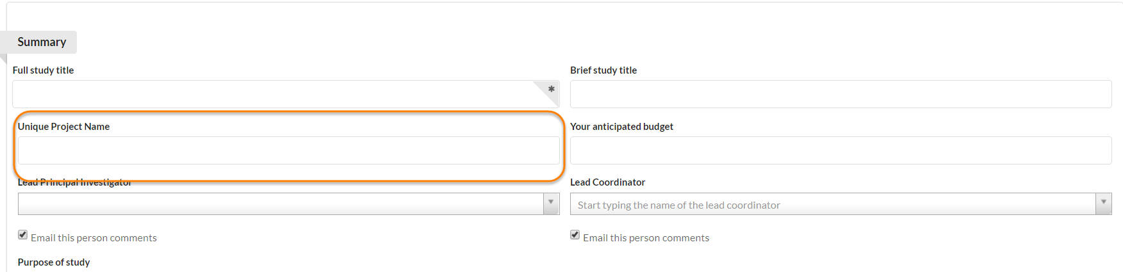1123x272 pixels.
Task: Click the "Unique Project Name" label
Action: (63, 127)
